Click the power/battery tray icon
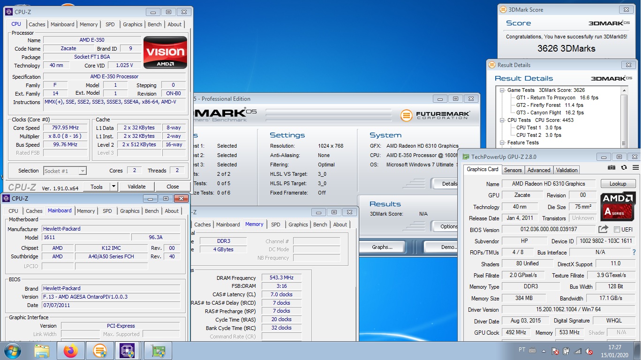This screenshot has width=643, height=360. pos(567,351)
